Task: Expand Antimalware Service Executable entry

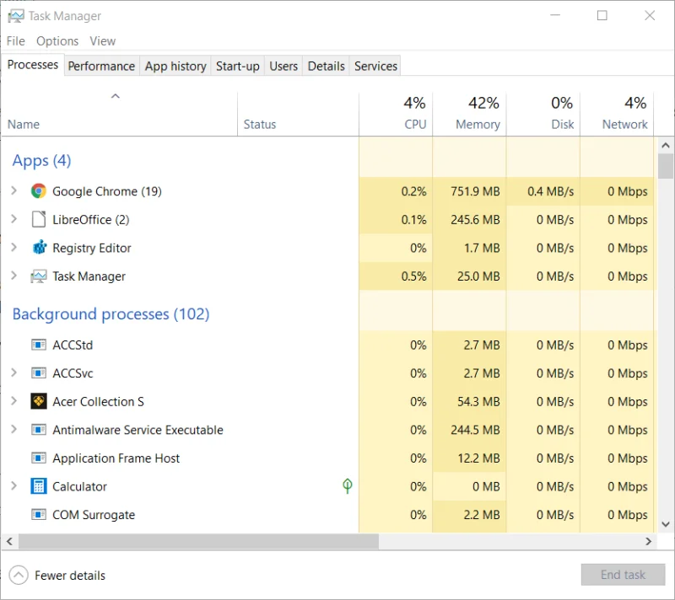Action: pos(13,430)
